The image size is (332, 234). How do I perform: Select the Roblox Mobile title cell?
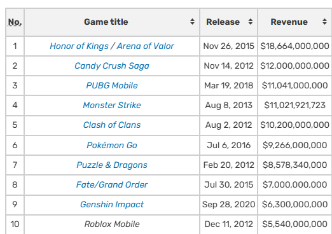[112, 224]
